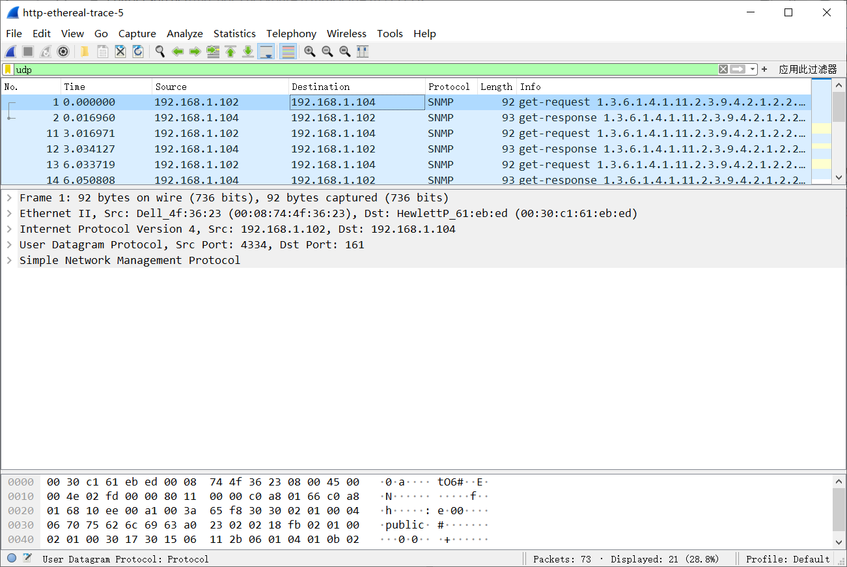
Task: Go forward in packet history arrow
Action: tap(195, 51)
